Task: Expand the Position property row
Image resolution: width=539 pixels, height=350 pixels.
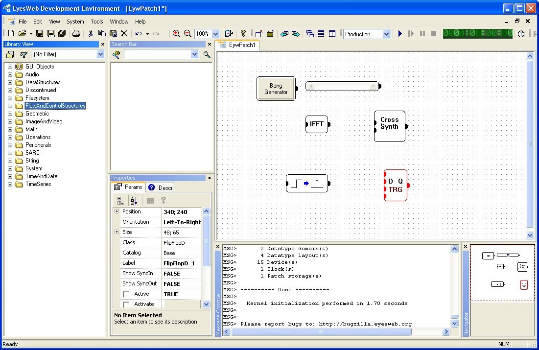Action: pyautogui.click(x=117, y=211)
